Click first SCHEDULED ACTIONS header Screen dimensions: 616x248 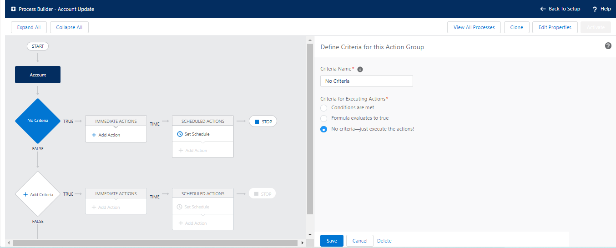click(203, 121)
